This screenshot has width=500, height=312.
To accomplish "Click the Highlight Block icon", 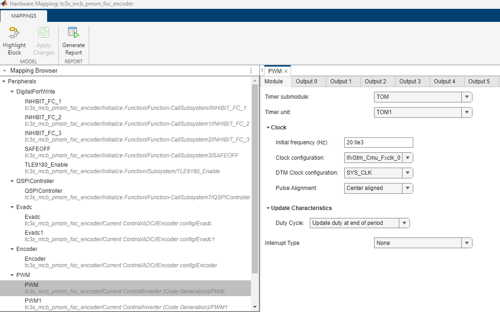I will click(14, 33).
